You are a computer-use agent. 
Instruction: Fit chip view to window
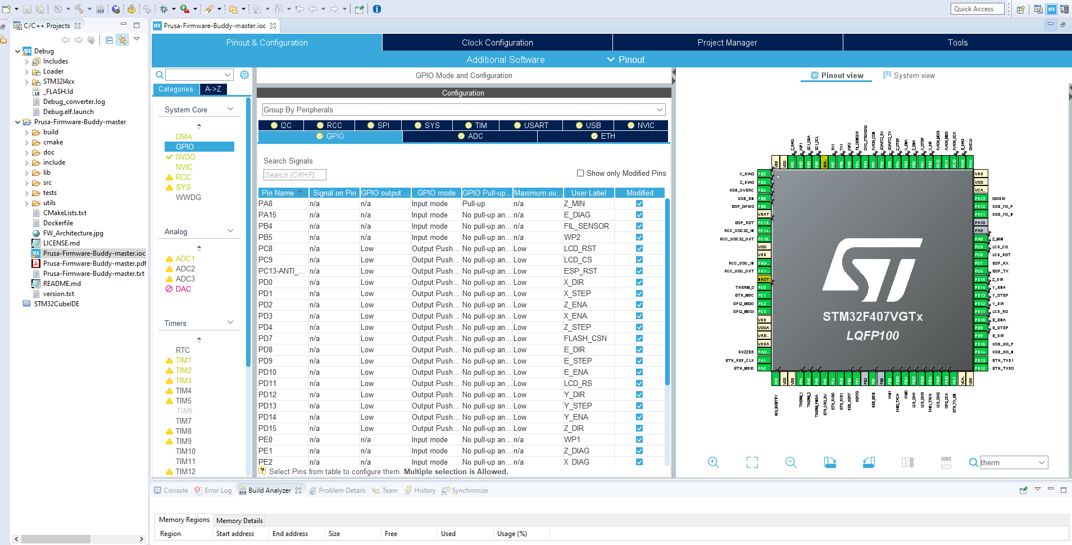point(752,462)
